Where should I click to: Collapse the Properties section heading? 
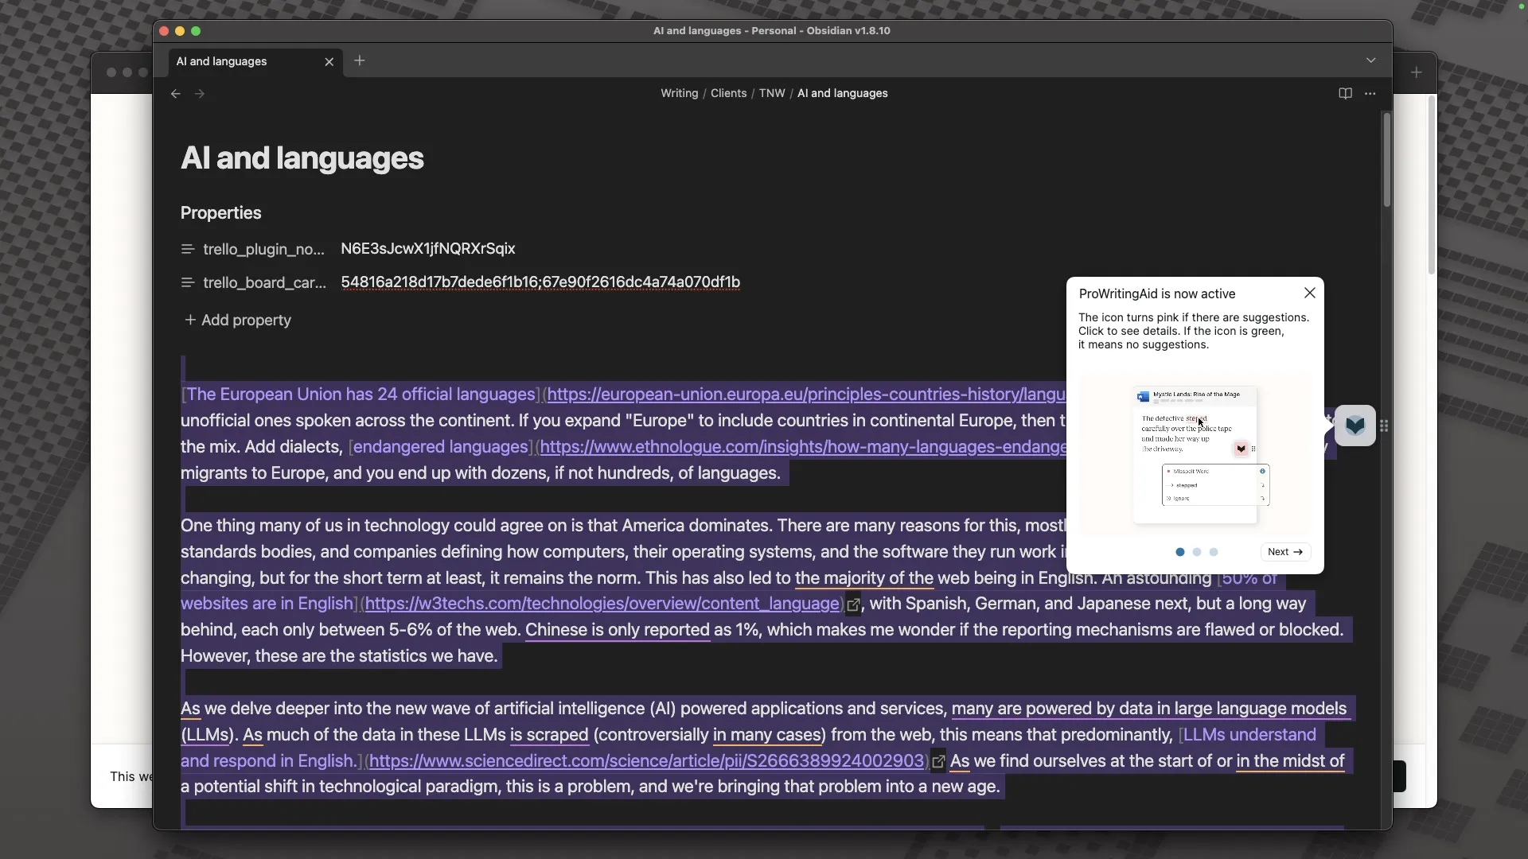pyautogui.click(x=220, y=213)
